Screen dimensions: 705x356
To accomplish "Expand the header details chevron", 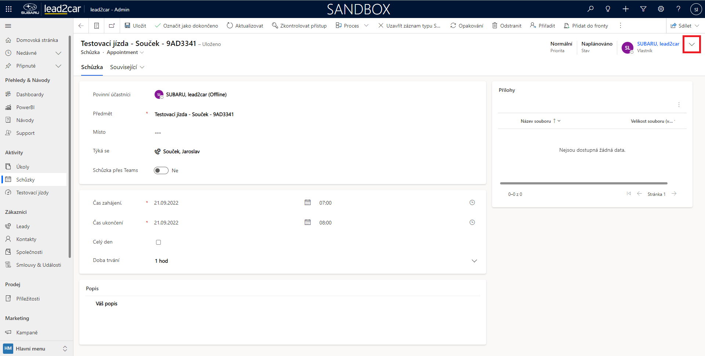I will (x=692, y=44).
